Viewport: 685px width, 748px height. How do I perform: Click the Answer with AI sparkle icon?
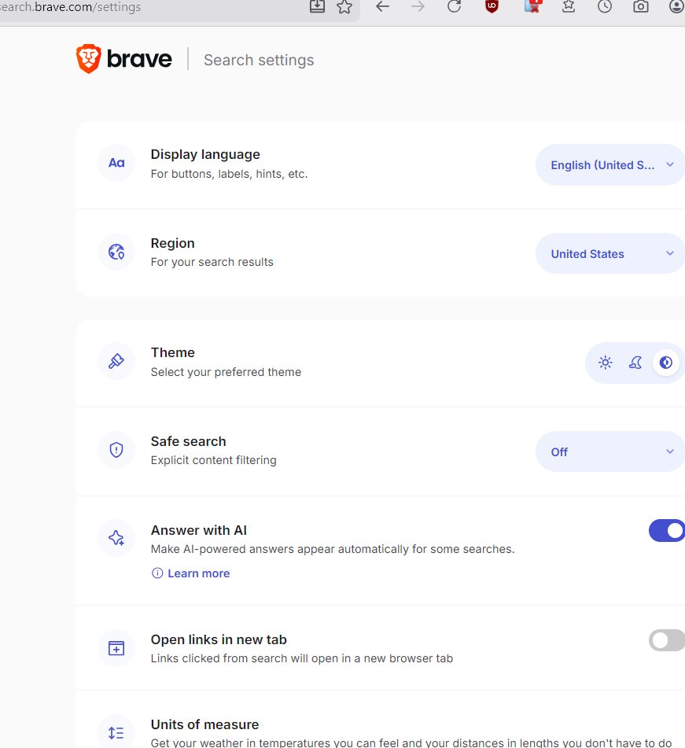coord(116,538)
